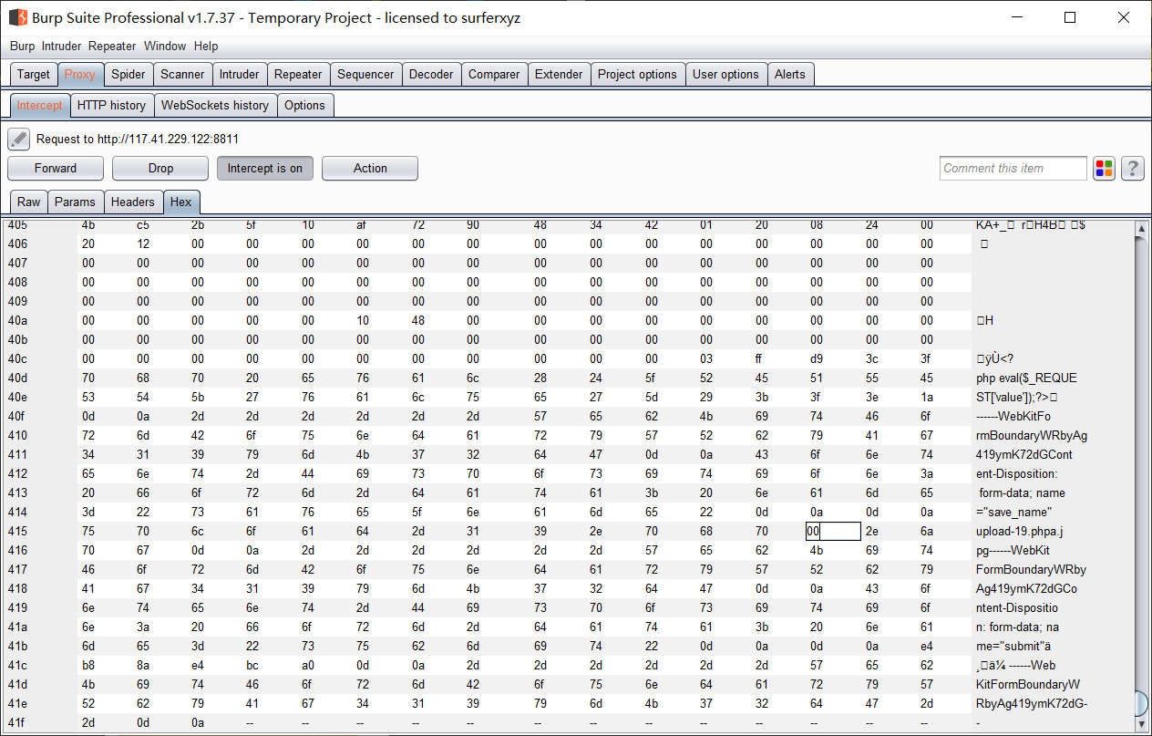Forward the intercepted request

[56, 168]
